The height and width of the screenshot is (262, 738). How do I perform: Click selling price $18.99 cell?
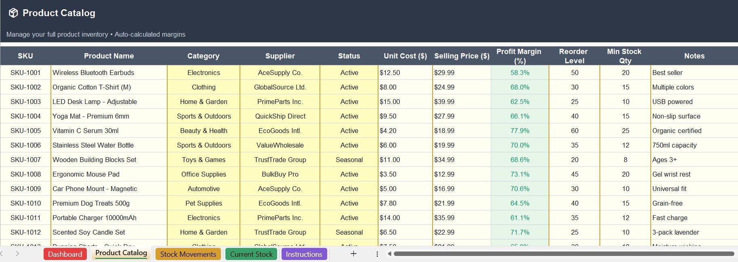(x=462, y=131)
